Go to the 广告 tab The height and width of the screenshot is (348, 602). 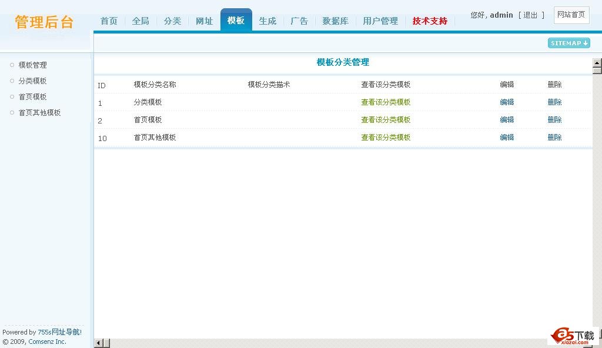299,21
